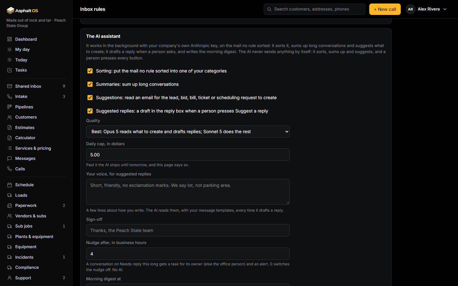Click the Paperwork icon in sidebar
Viewport: 458px width, 286px height.
click(10, 206)
